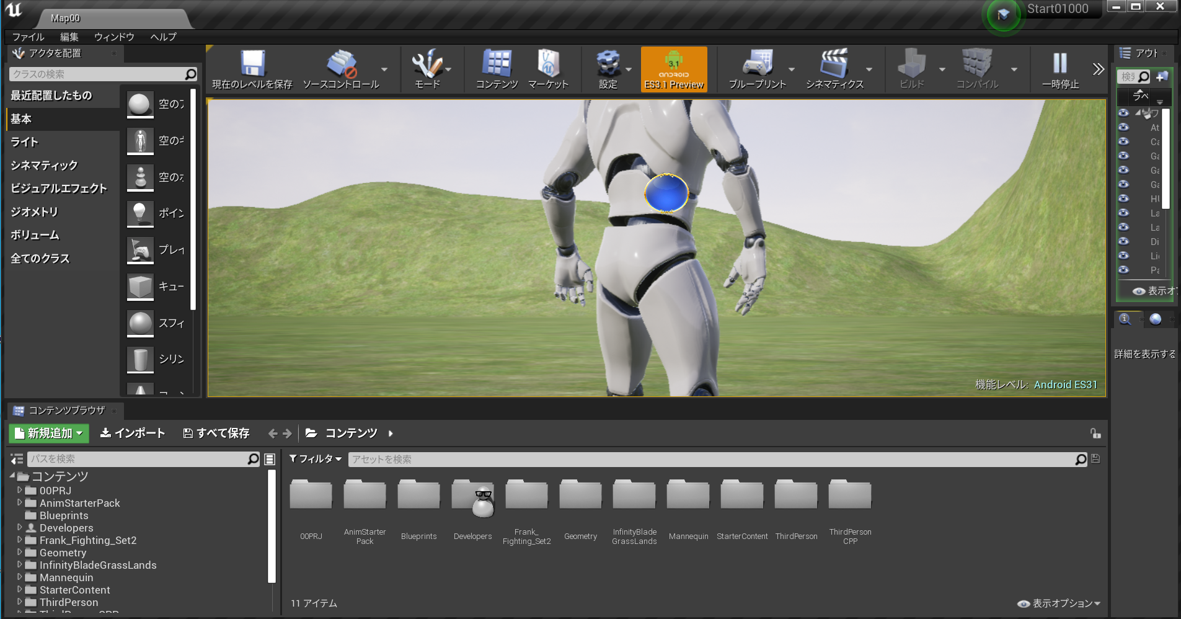This screenshot has height=619, width=1181.
Task: Open the Cinematics dropdown arrow
Action: pos(869,69)
